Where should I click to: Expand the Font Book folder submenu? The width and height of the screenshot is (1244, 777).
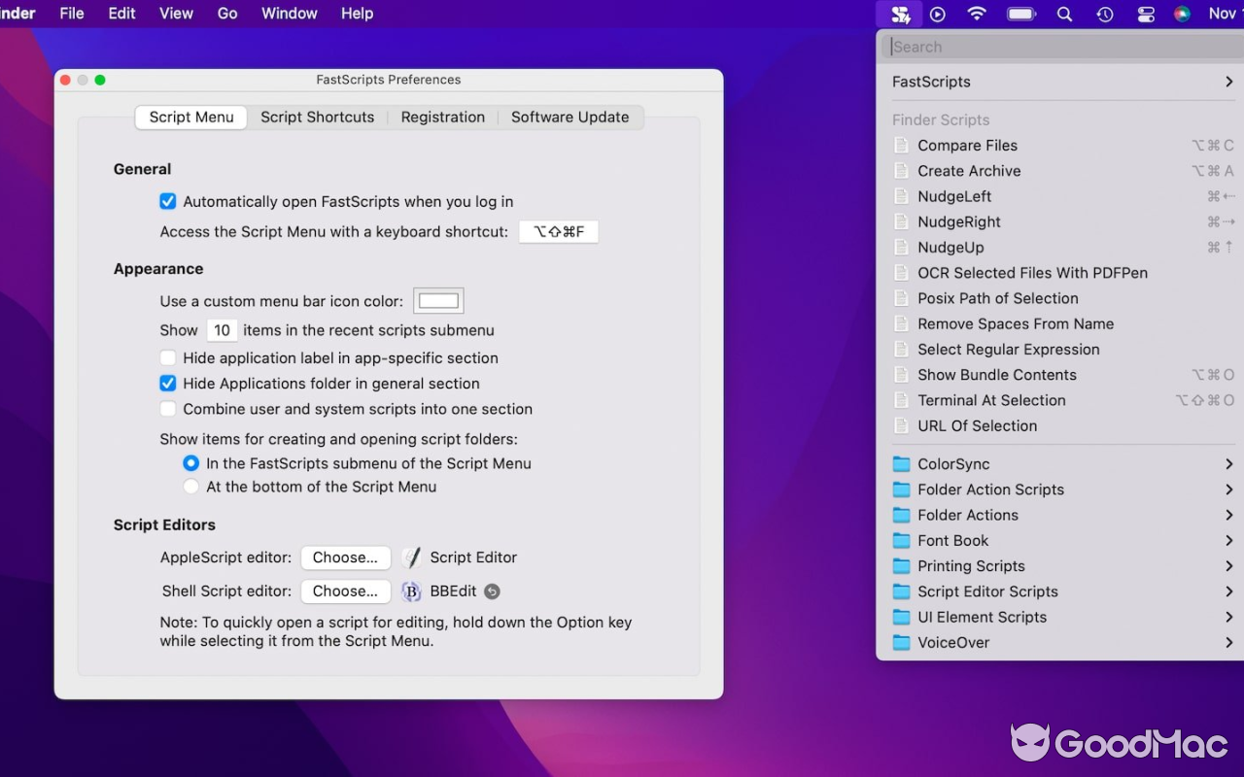pyautogui.click(x=1061, y=541)
